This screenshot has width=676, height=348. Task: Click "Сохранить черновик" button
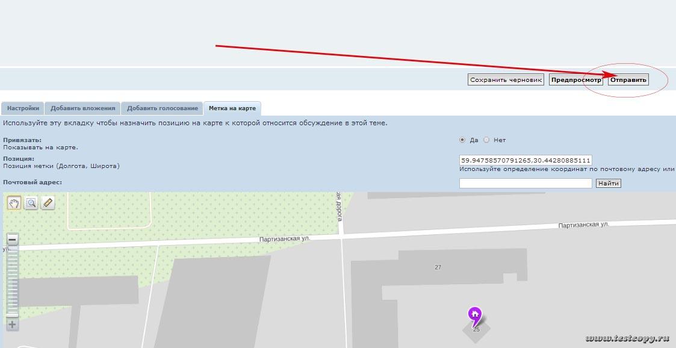tap(506, 79)
